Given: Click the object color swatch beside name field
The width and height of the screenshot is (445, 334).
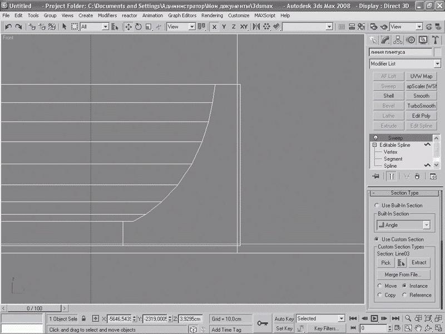Looking at the screenshot, I should tap(437, 52).
